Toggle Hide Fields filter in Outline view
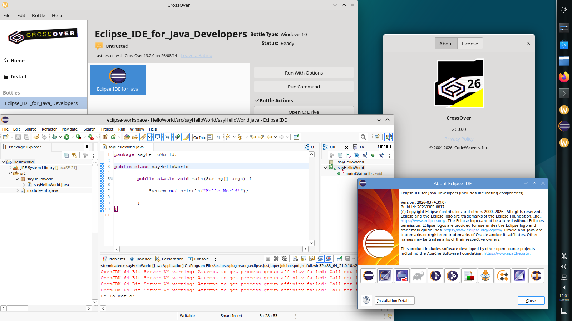572x321 pixels. click(356, 155)
